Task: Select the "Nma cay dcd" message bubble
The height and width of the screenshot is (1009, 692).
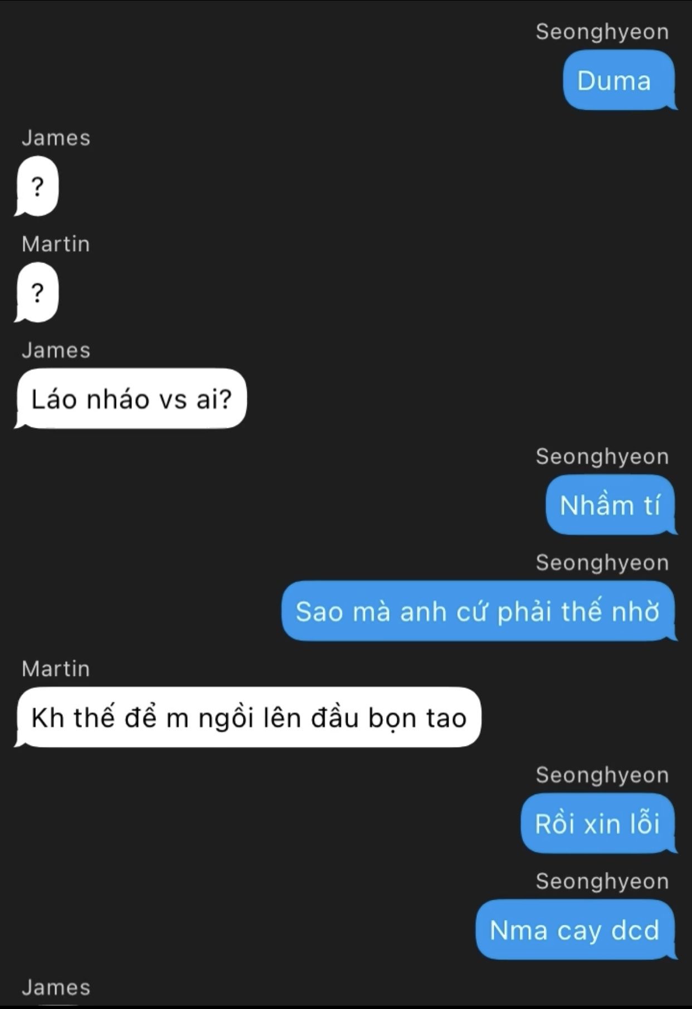Action: pos(576,929)
